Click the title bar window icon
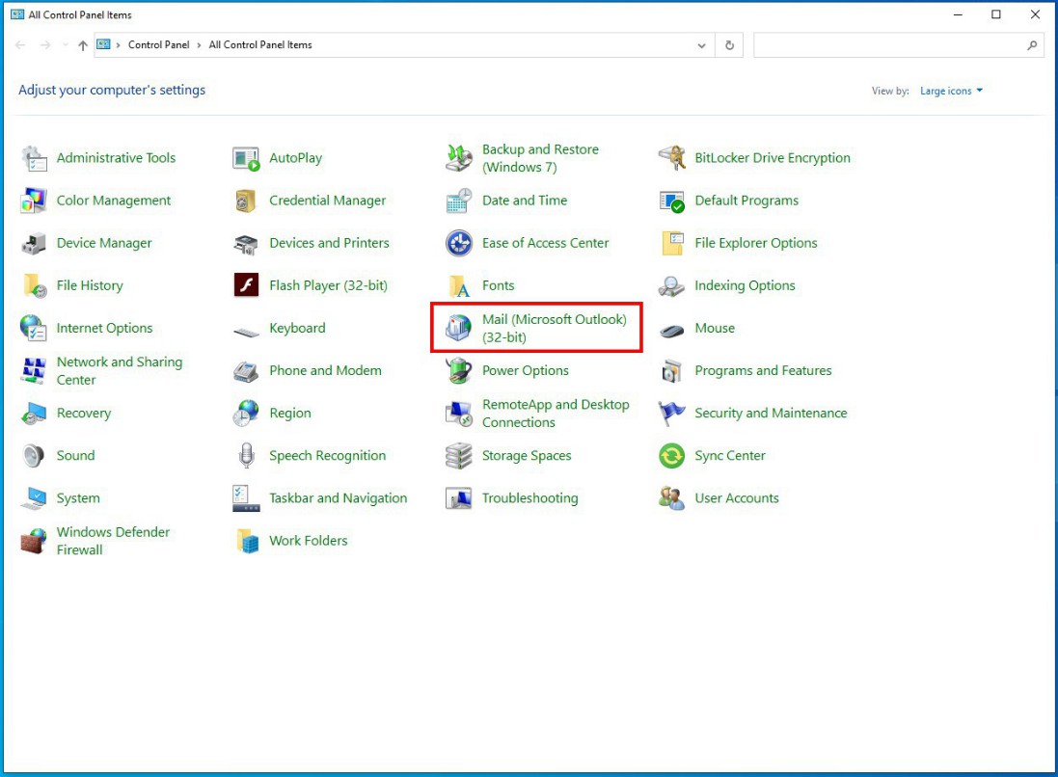 coord(17,14)
